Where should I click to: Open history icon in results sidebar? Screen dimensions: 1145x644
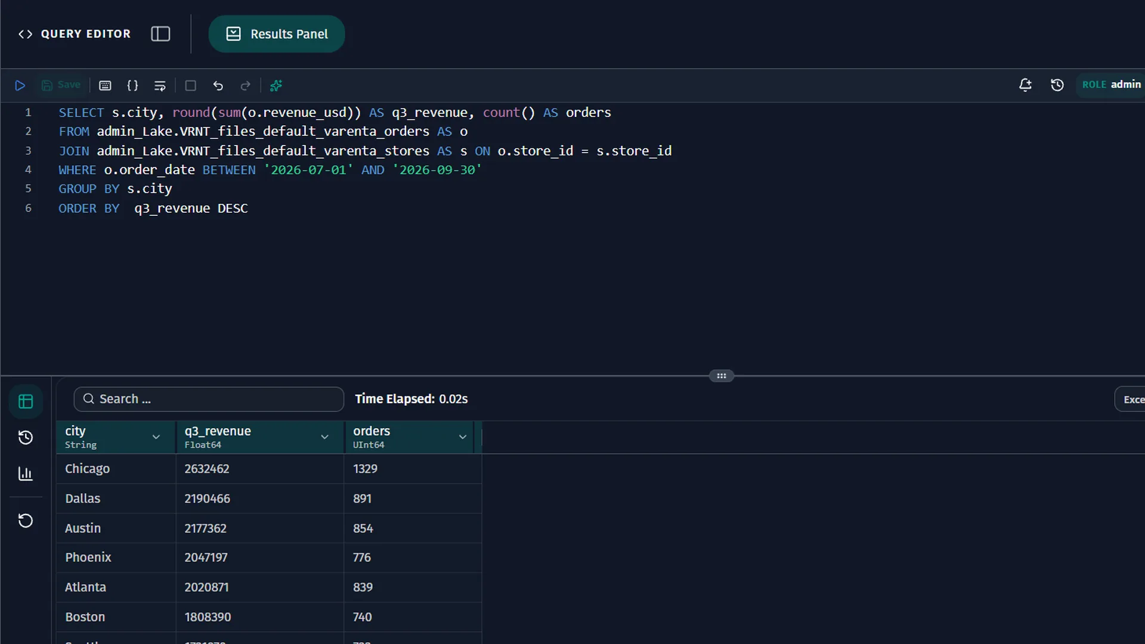(x=26, y=438)
